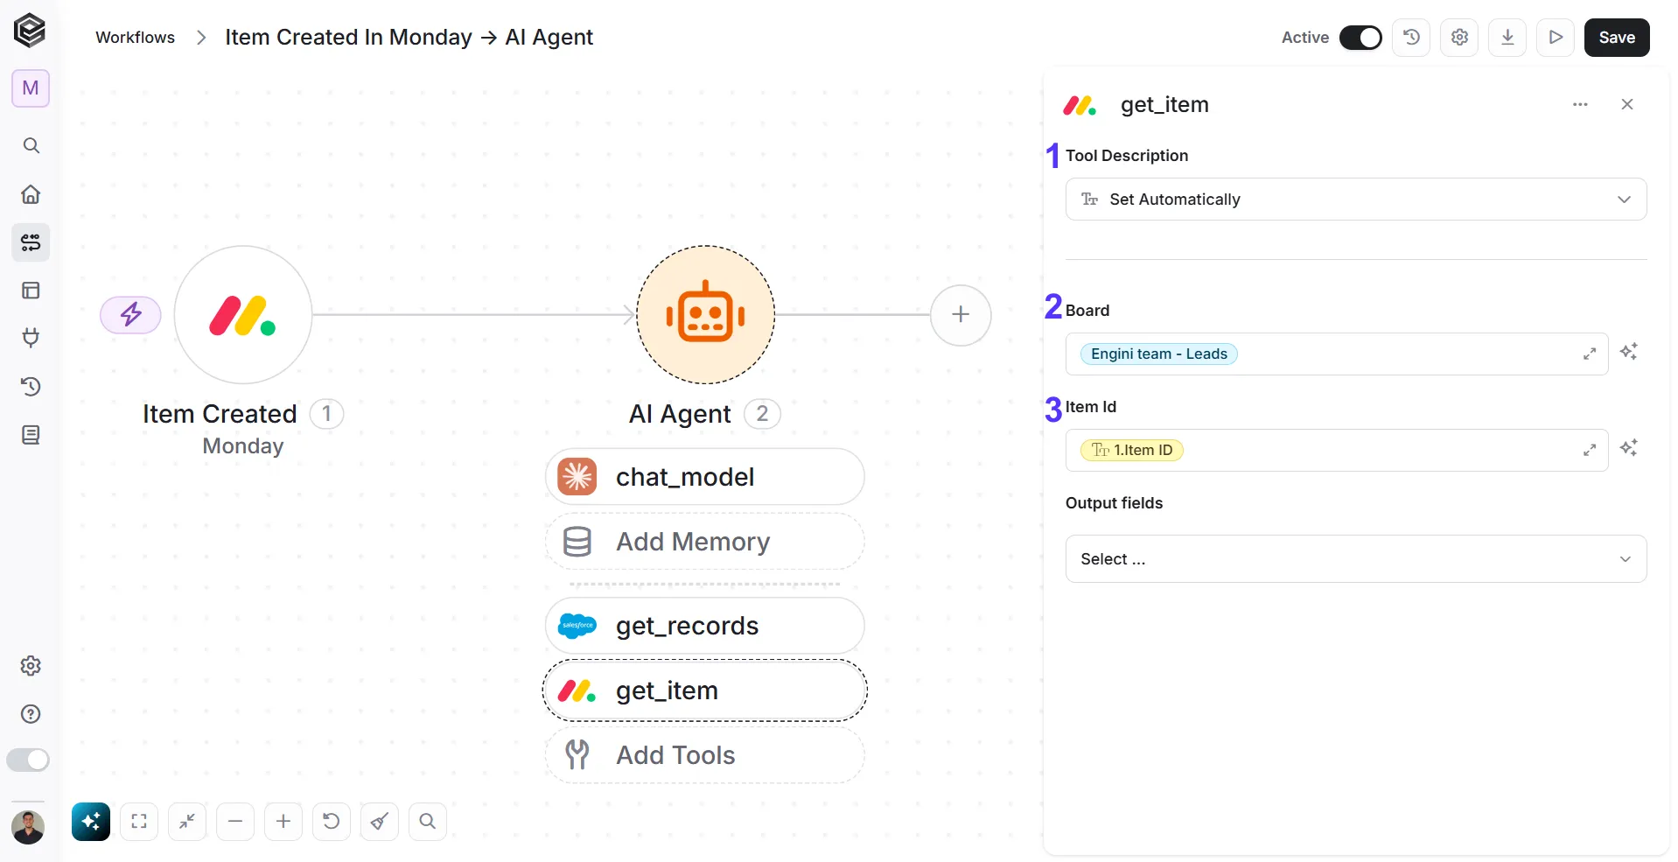Save the workflow
Viewport: 1678px width, 862px height.
(x=1617, y=38)
